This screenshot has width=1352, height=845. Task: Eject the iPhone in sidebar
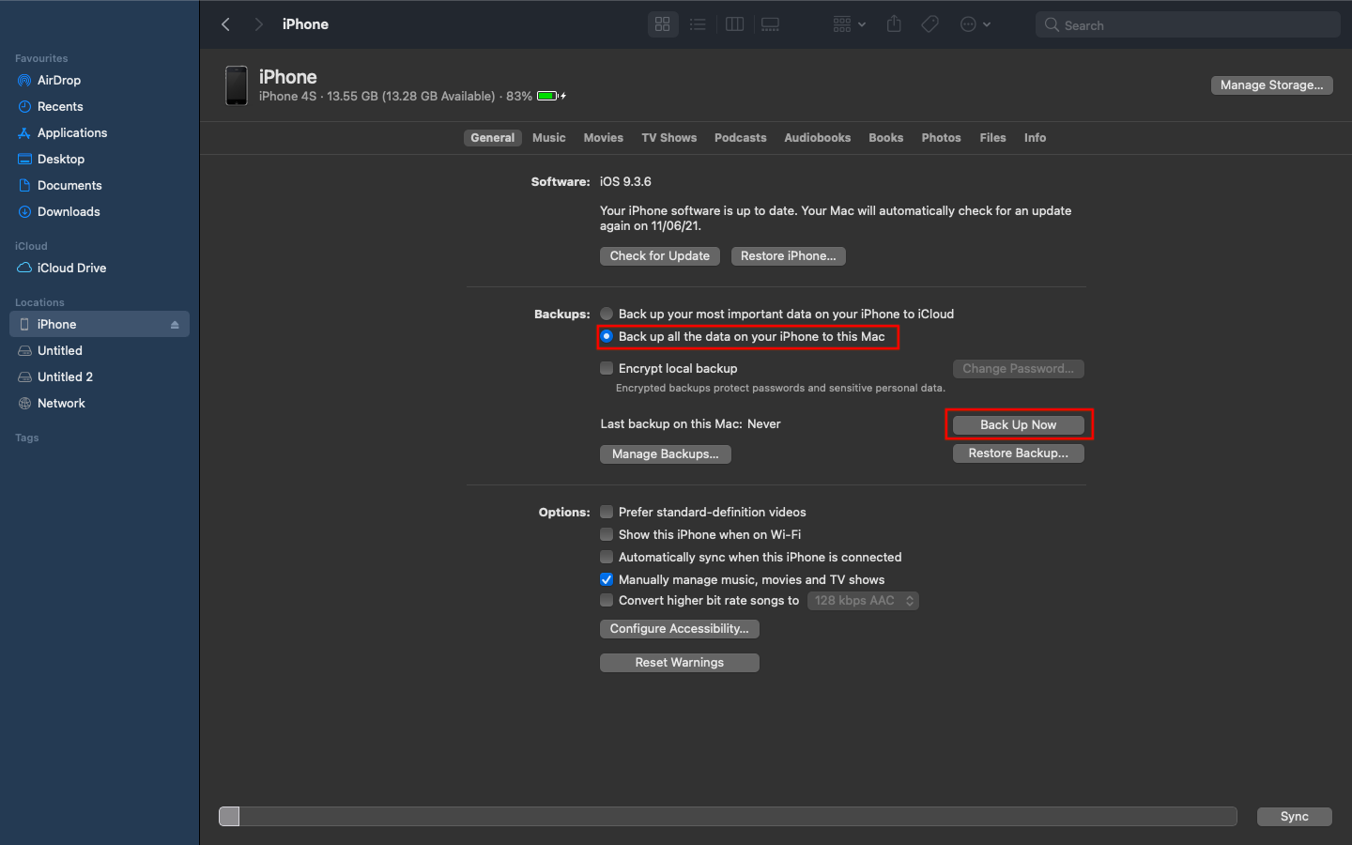pos(175,325)
